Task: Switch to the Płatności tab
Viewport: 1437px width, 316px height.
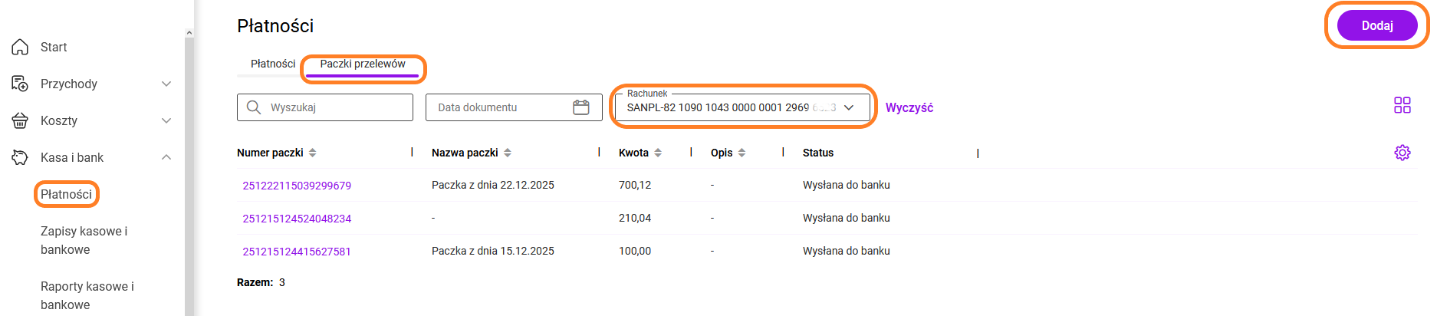Action: pos(273,64)
